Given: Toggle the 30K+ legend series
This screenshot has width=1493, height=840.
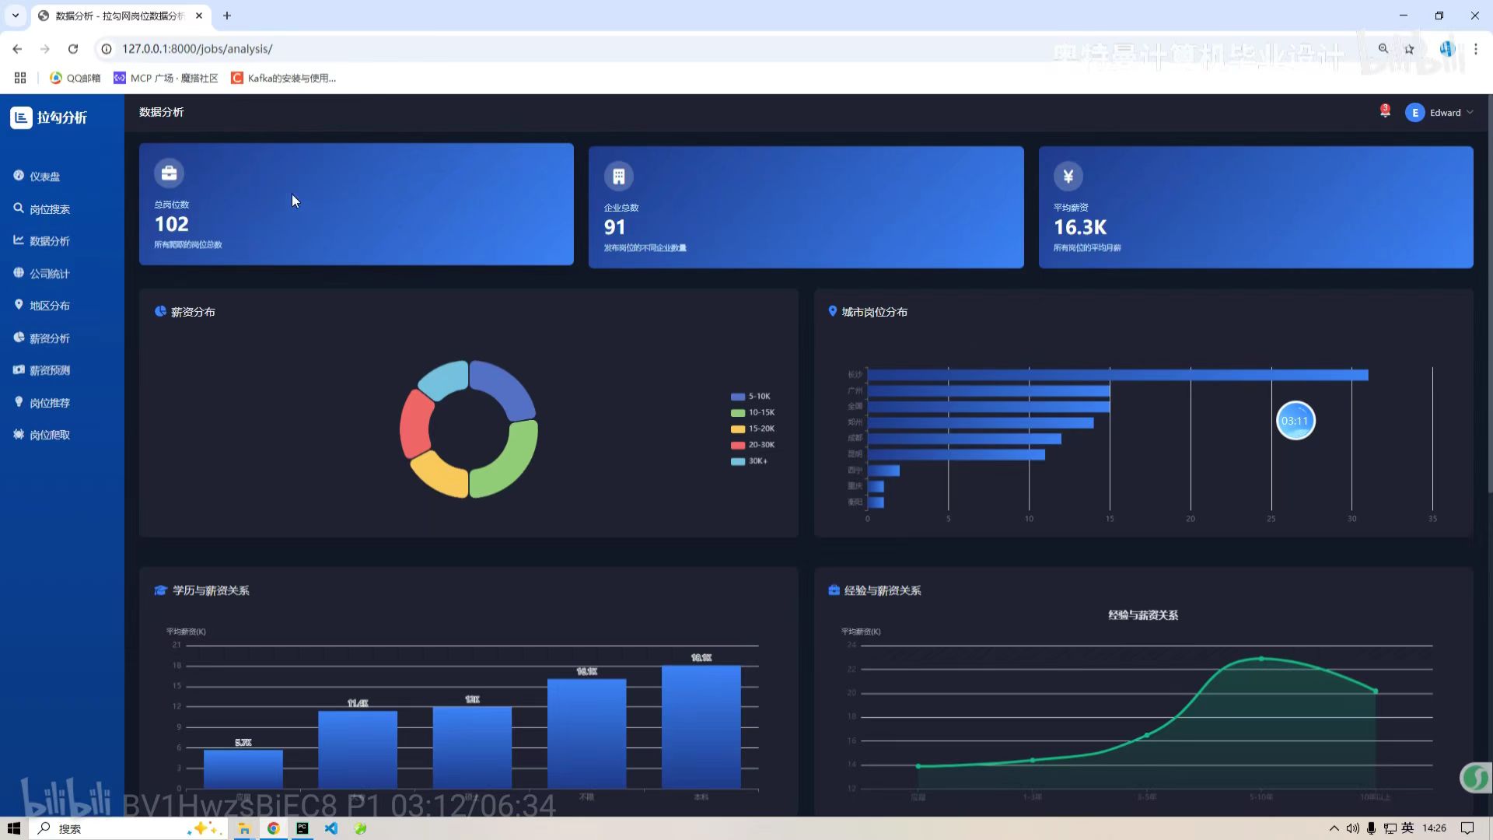Looking at the screenshot, I should 750,461.
